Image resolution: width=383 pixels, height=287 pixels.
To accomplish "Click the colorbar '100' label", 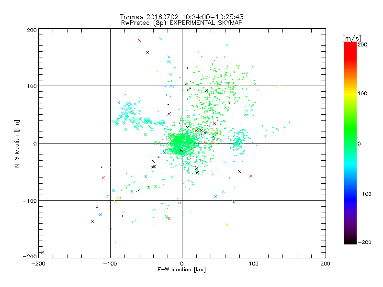I will (x=362, y=93).
